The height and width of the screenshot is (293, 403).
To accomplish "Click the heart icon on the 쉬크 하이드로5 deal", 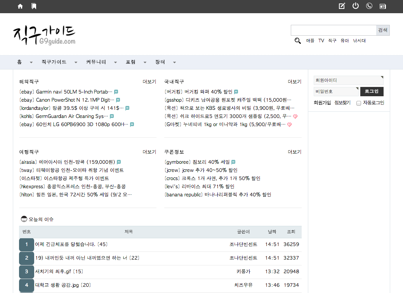I will click(x=295, y=116).
